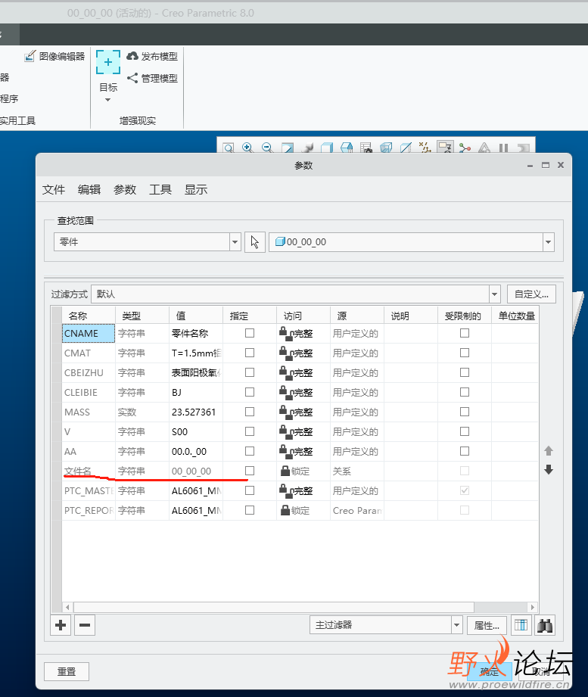Click the horizontal scrollbar of parameter table
The width and height of the screenshot is (588, 697).
274,607
